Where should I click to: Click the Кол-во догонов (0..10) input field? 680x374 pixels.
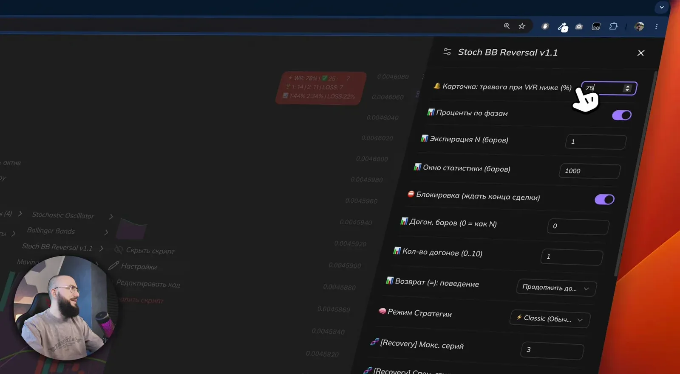[x=572, y=257]
